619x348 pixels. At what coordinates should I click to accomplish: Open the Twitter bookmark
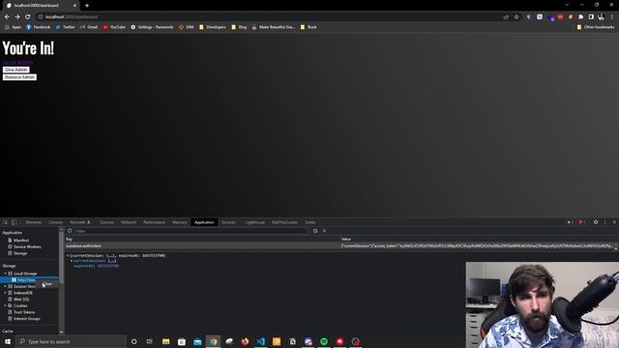[x=65, y=27]
